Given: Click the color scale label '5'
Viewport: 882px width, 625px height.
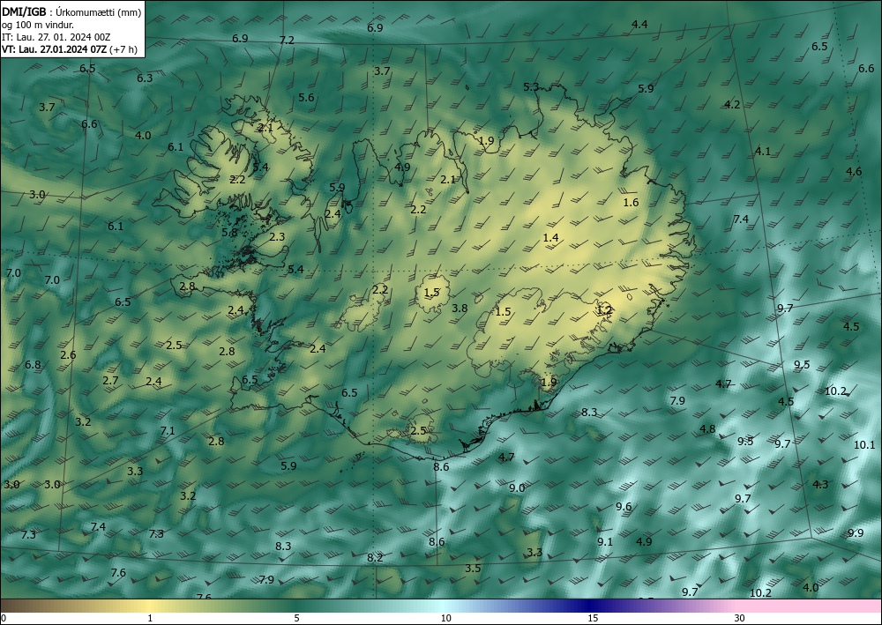Looking at the screenshot, I should (x=296, y=618).
